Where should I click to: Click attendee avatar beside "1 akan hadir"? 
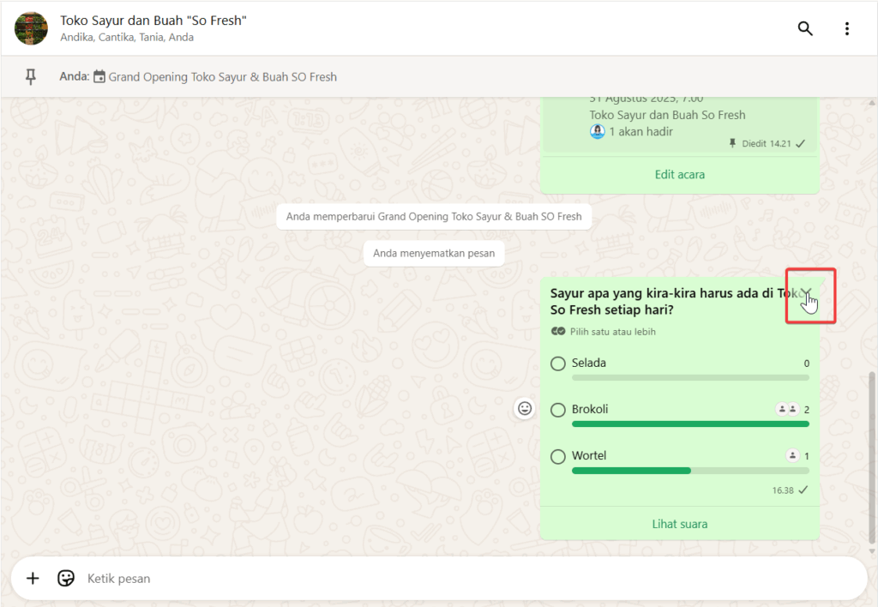click(598, 132)
